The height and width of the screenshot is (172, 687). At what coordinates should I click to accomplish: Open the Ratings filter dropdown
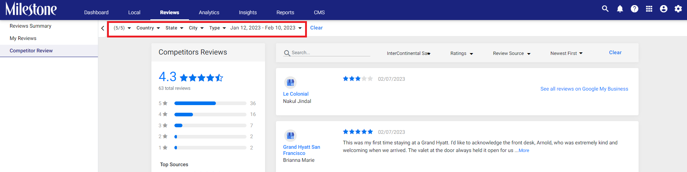462,53
